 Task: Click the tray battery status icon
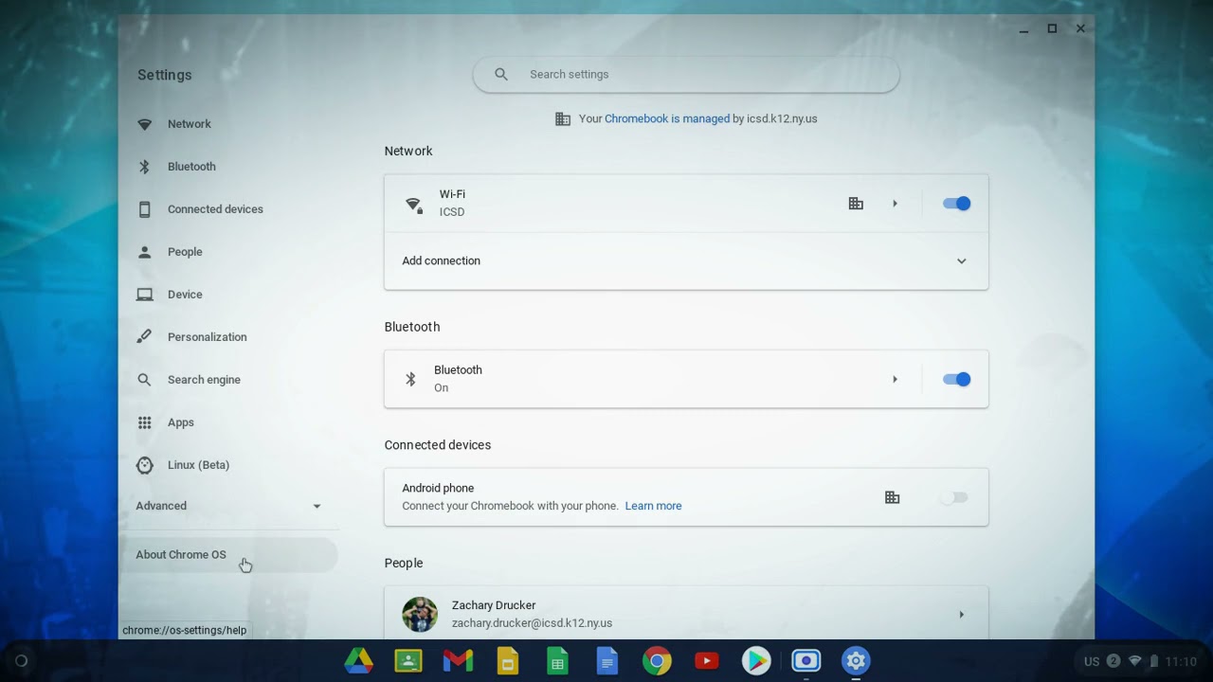coord(1154,661)
